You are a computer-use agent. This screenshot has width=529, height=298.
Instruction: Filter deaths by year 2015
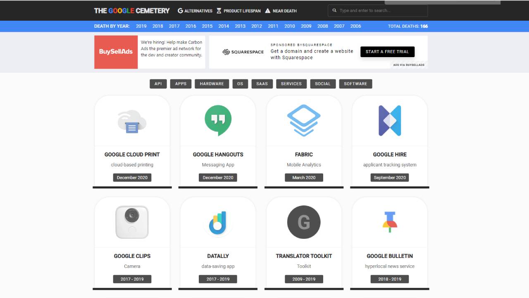tap(207, 26)
